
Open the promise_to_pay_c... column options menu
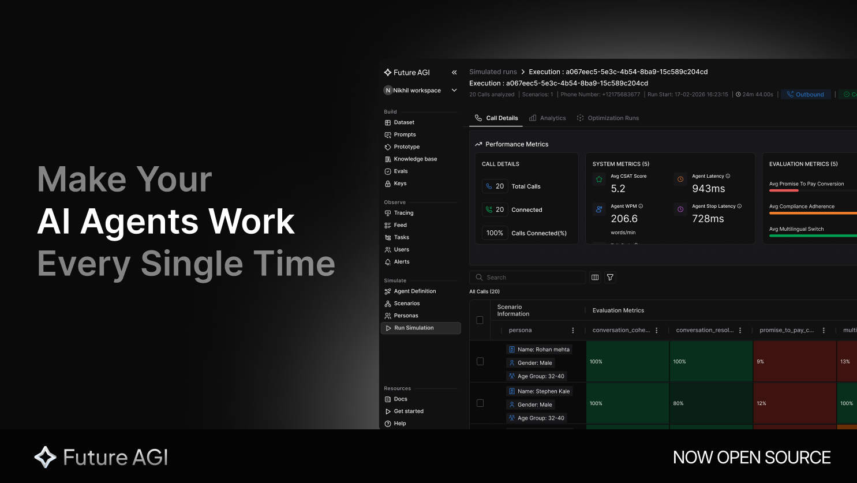[x=824, y=331]
